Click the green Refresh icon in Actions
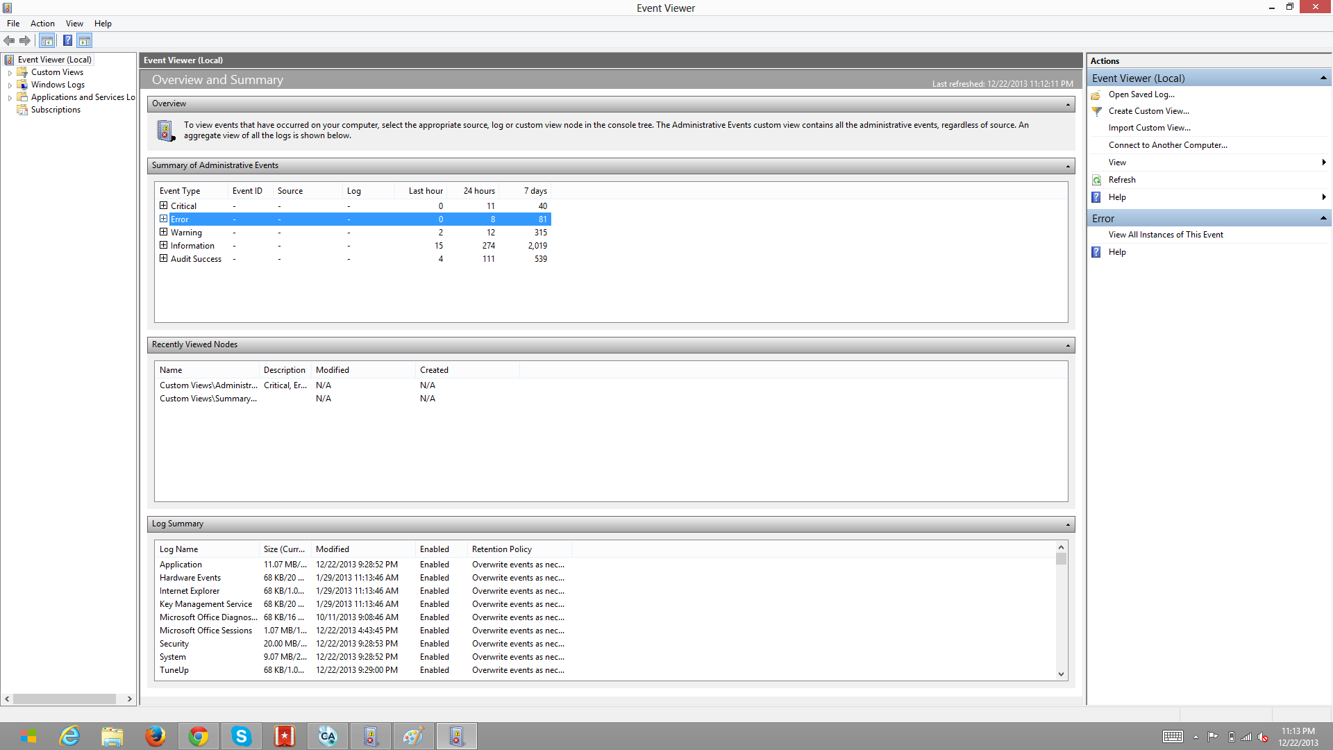The image size is (1333, 750). point(1096,180)
